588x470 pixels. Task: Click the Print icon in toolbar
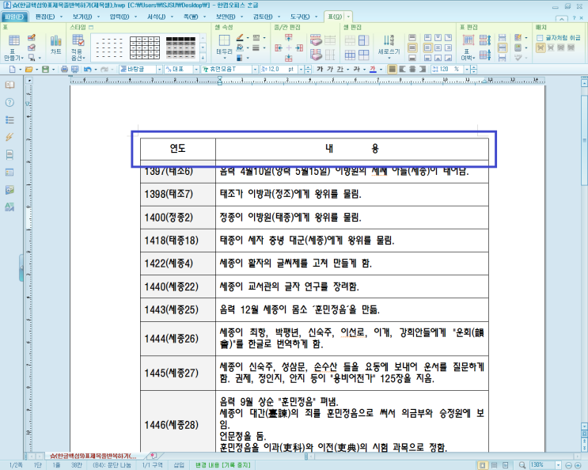(65, 70)
